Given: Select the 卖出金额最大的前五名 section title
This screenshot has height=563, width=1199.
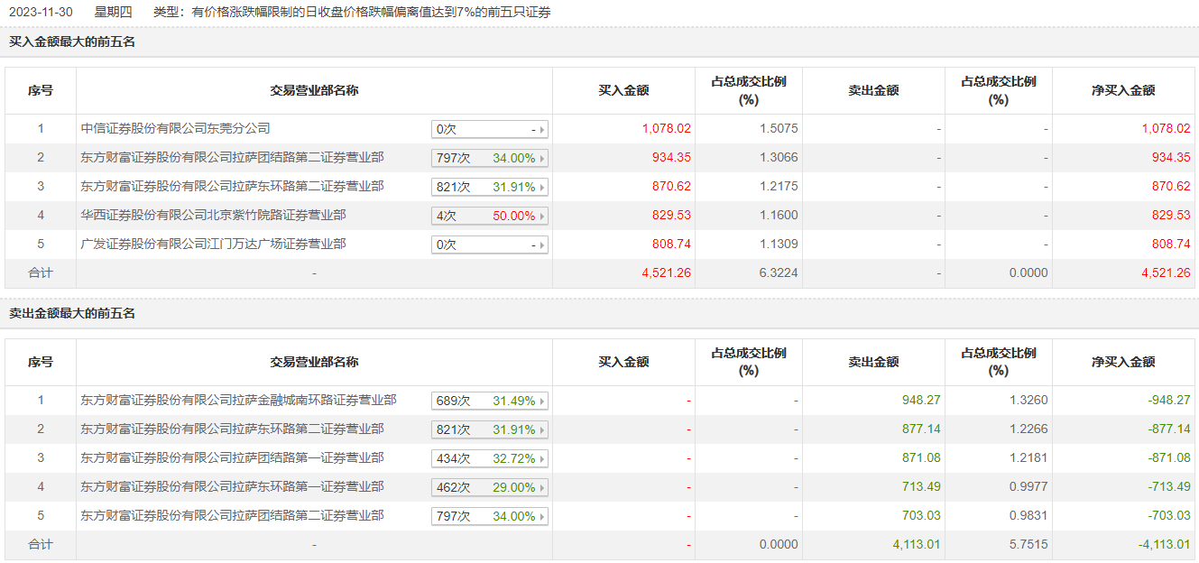Looking at the screenshot, I should pos(72,313).
